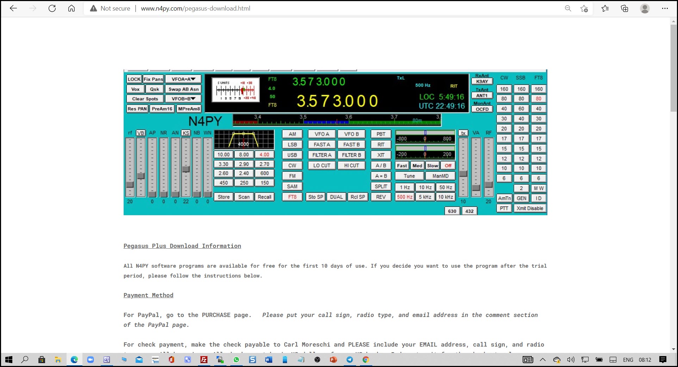Click the Tune button
Viewport: 678px width, 367px height.
409,176
